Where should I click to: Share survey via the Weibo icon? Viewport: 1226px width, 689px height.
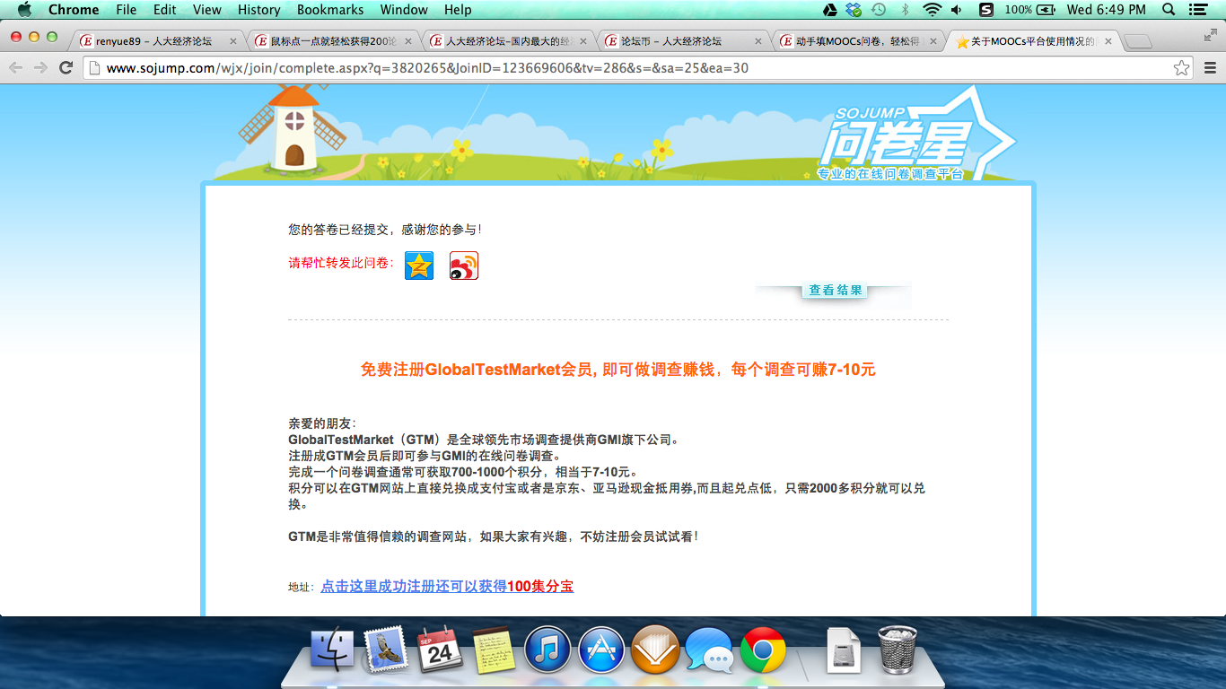pos(464,266)
